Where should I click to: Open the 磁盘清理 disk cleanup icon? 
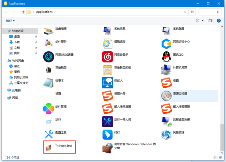[49, 31]
